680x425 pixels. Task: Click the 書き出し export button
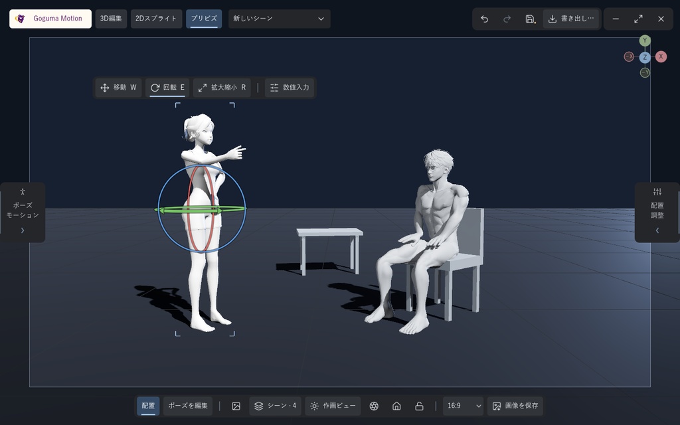(570, 19)
